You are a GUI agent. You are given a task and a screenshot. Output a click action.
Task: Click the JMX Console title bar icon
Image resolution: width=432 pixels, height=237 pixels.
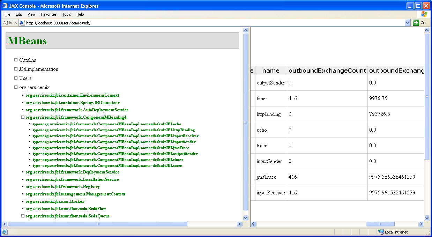tap(5, 6)
